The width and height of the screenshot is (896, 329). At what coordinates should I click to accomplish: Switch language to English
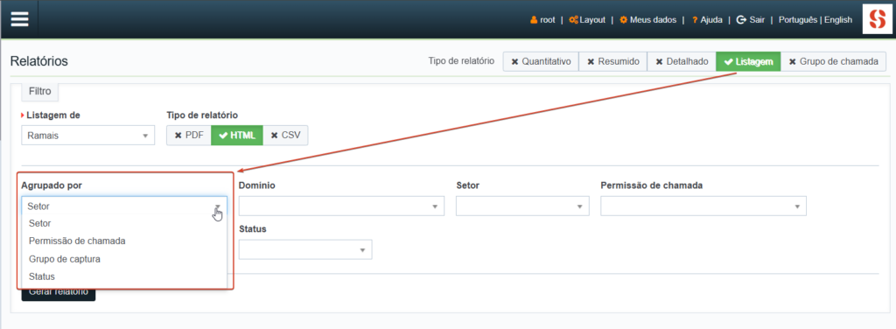click(838, 19)
